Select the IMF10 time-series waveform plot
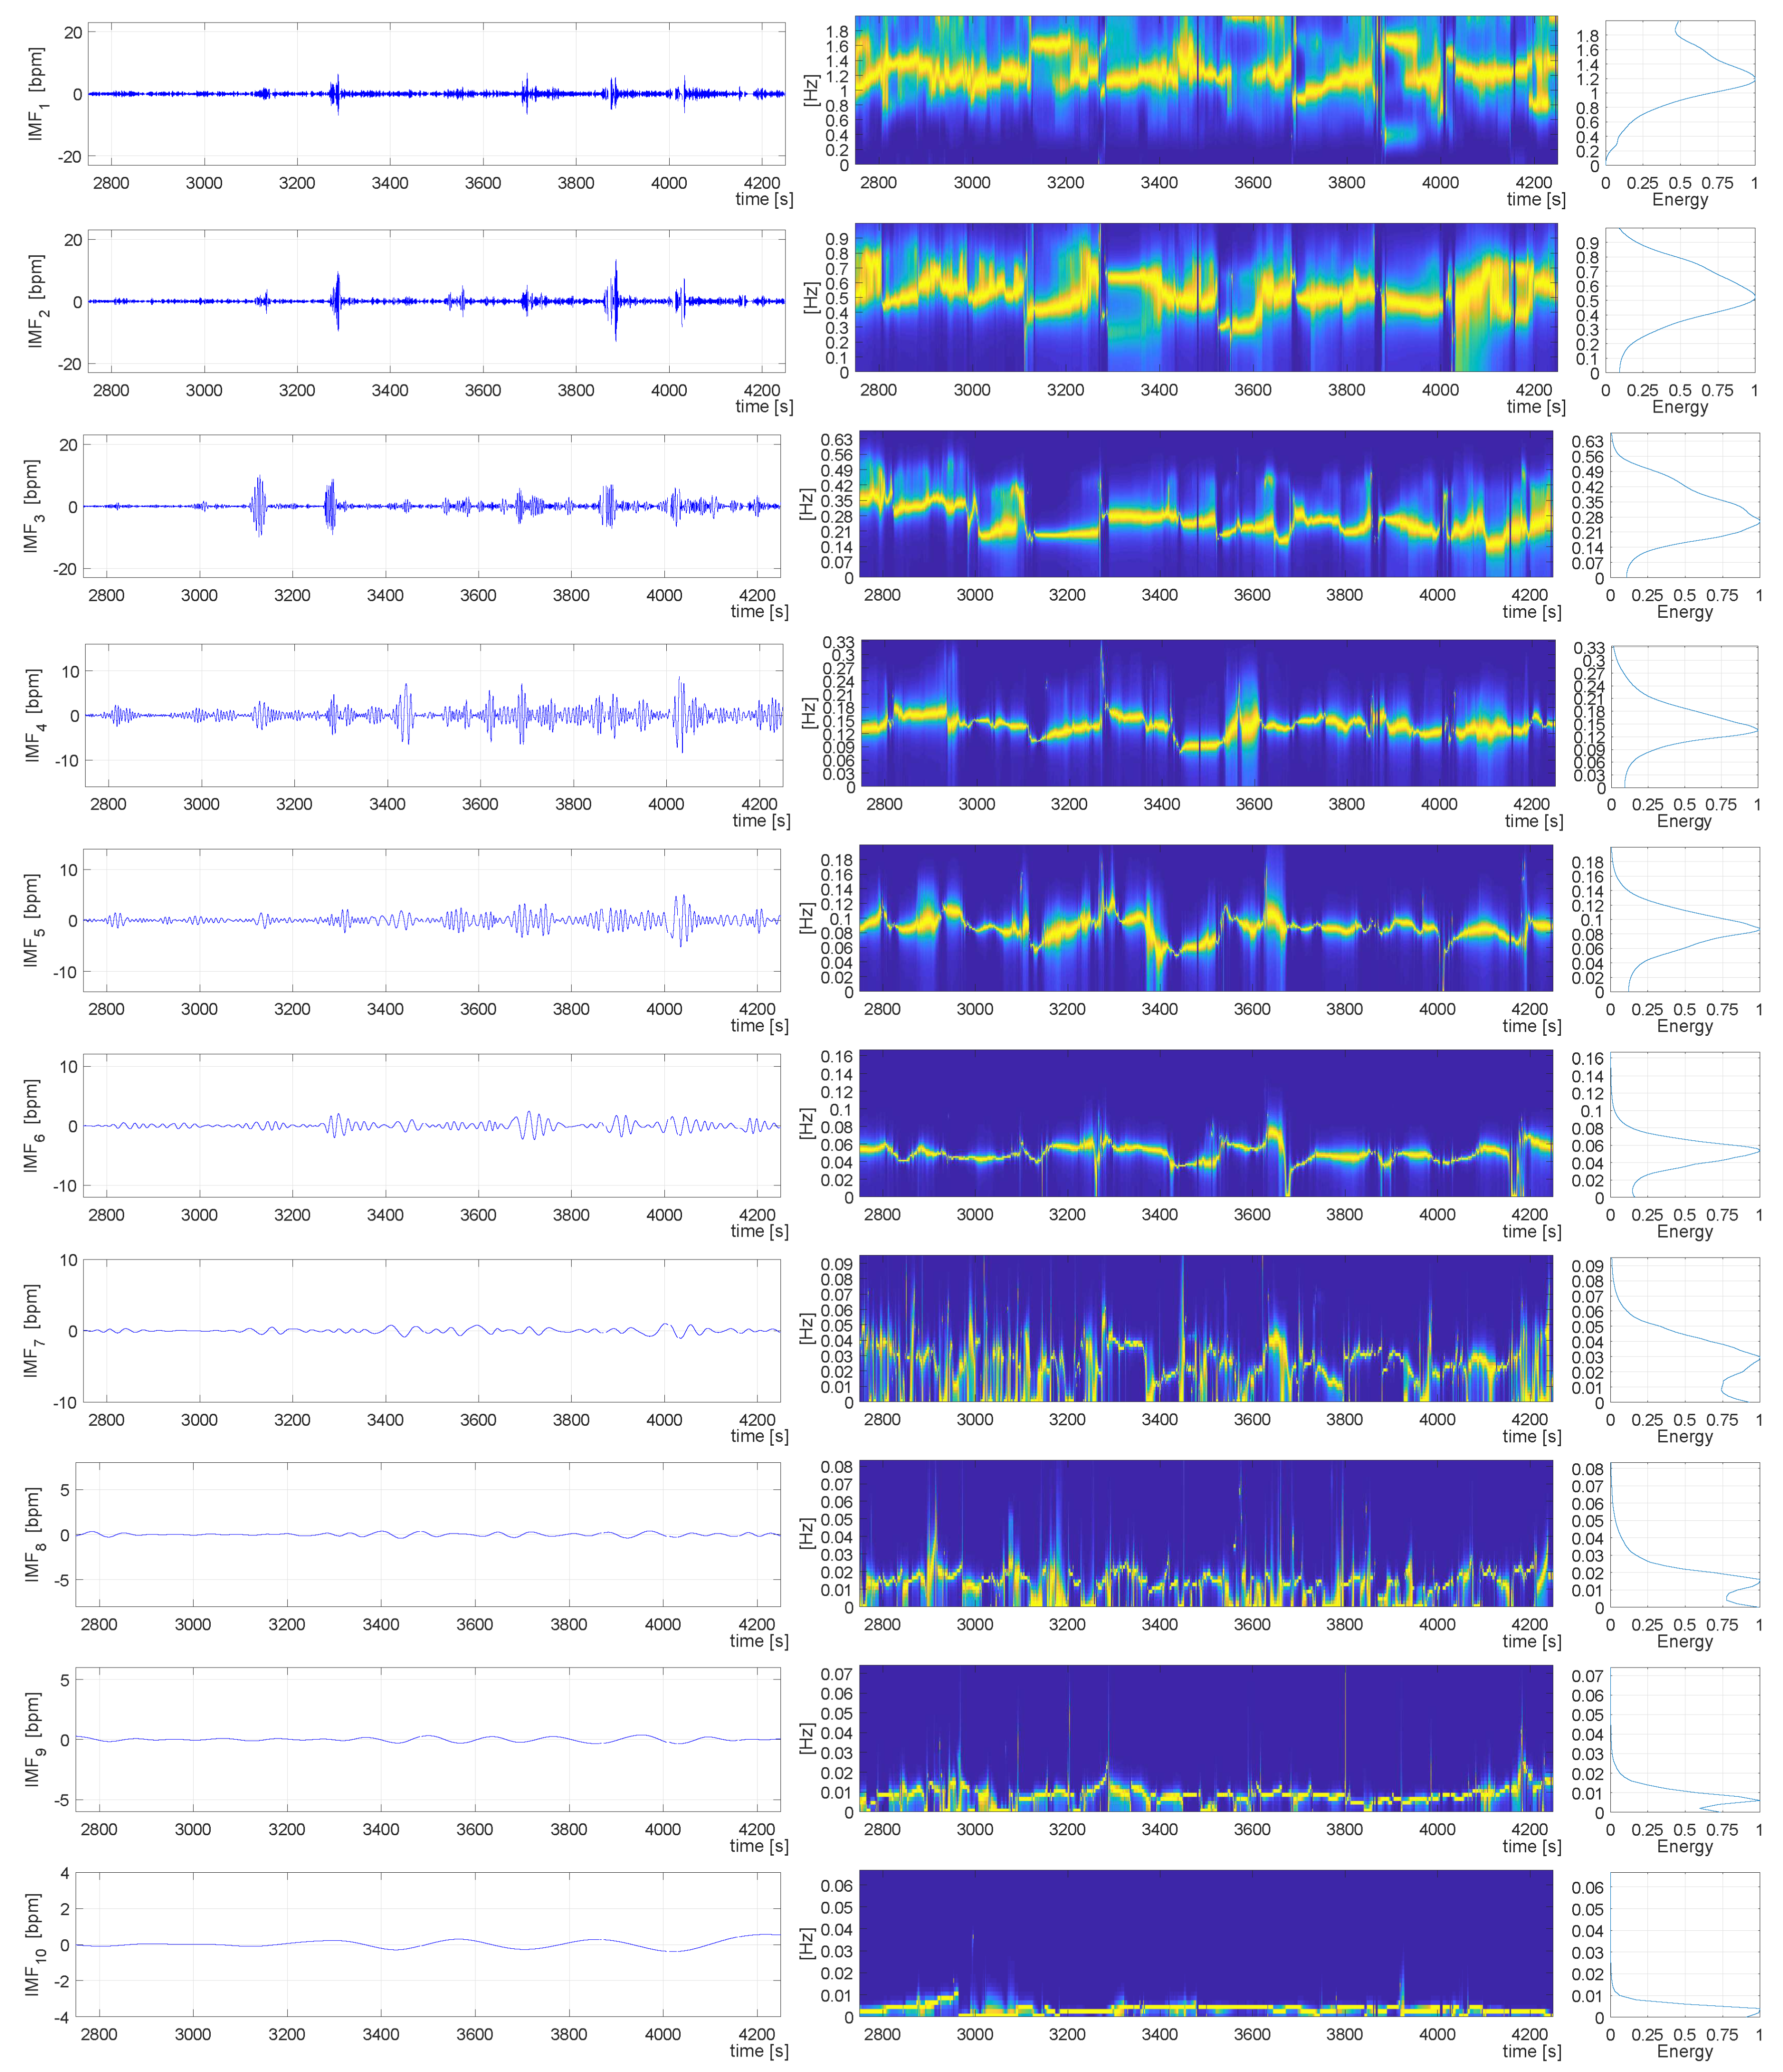This screenshot has height=2072, width=1783. (428, 1944)
